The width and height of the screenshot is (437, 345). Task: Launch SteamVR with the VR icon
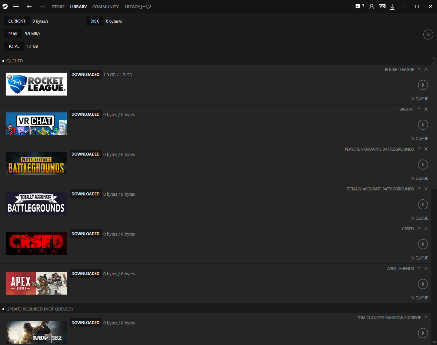click(x=382, y=6)
